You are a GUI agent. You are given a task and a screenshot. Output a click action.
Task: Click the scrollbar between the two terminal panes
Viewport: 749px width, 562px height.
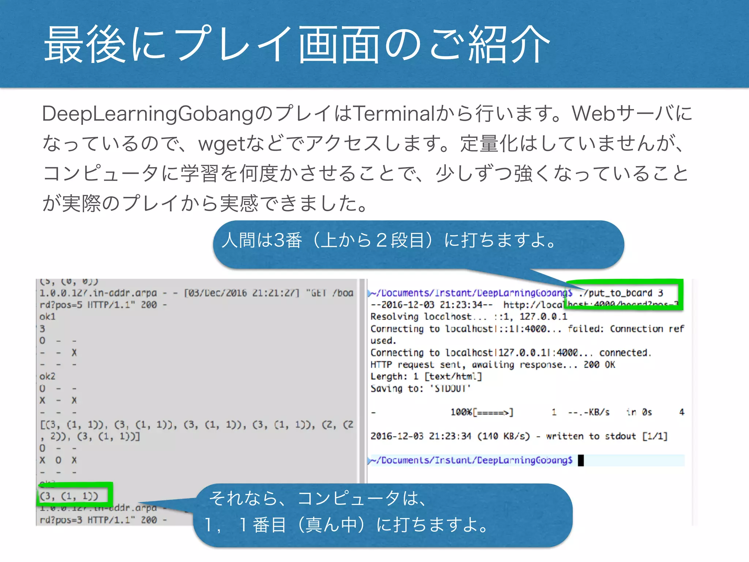point(363,381)
